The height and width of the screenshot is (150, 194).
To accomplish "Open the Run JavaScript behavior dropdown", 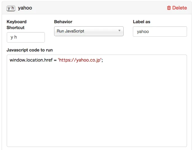I will (89, 31).
